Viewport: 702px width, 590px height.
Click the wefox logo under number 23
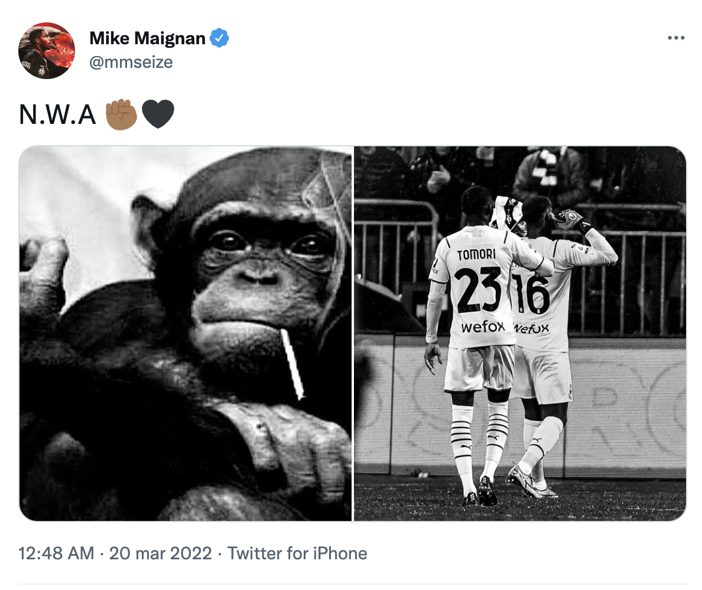(483, 326)
